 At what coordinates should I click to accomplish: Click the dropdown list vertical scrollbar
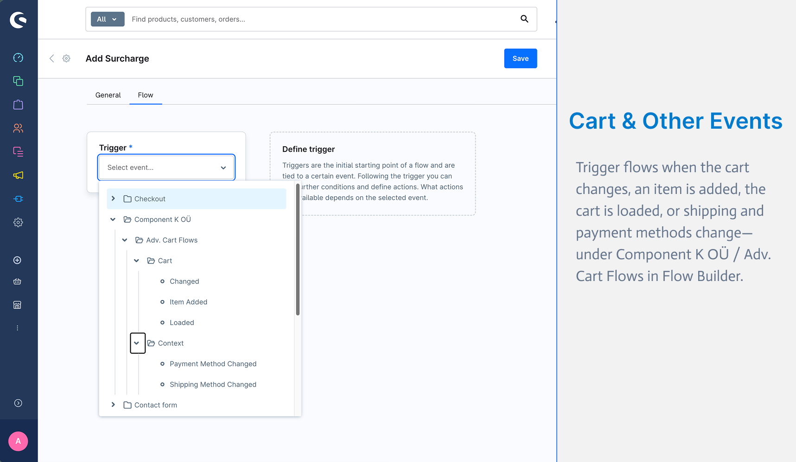tap(298, 250)
